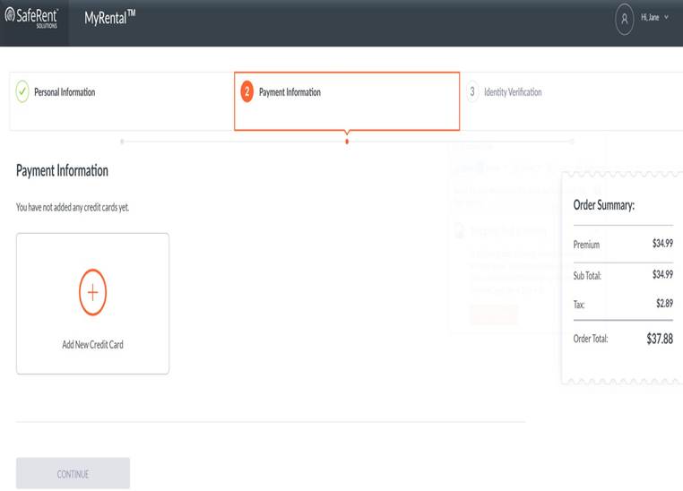Click the Sub Total $34.99 value
The width and height of the screenshot is (683, 491).
[662, 274]
